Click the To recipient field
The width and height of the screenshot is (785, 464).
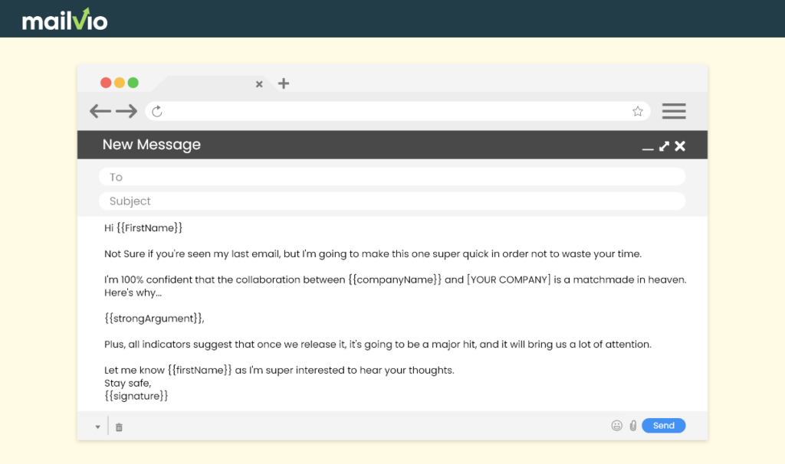pos(392,177)
